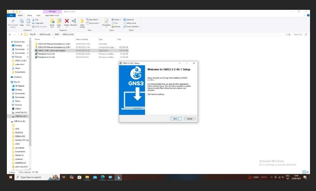Click the New folder icon

[x=82, y=21]
